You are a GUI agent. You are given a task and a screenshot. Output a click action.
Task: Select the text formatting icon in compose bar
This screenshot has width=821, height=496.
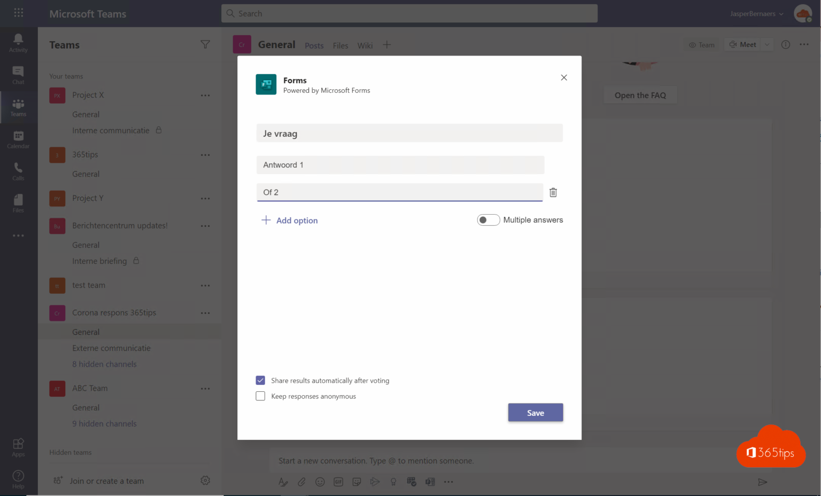pos(283,482)
